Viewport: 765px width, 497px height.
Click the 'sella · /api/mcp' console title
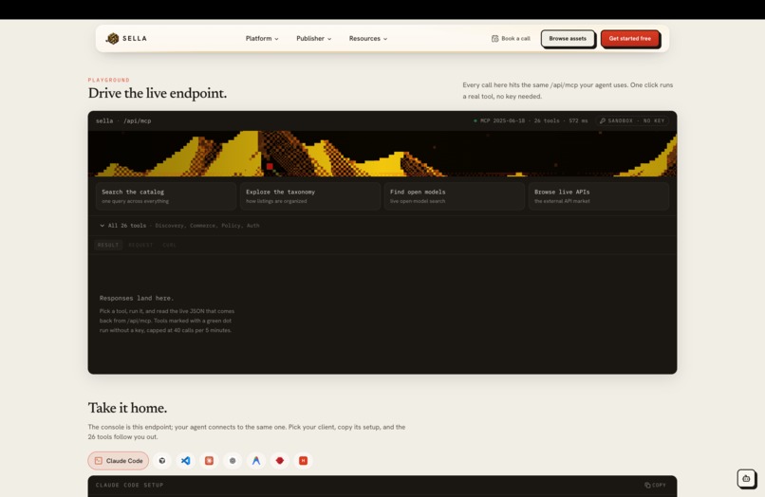123,120
